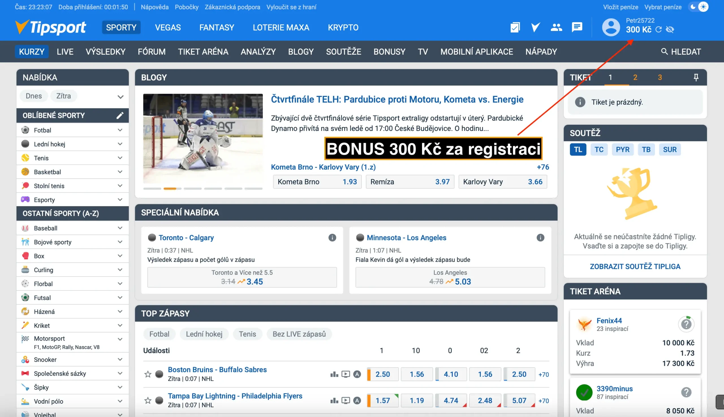This screenshot has height=417, width=724.
Task: Toggle Bez LIVE zápasů filter
Action: pyautogui.click(x=299, y=334)
